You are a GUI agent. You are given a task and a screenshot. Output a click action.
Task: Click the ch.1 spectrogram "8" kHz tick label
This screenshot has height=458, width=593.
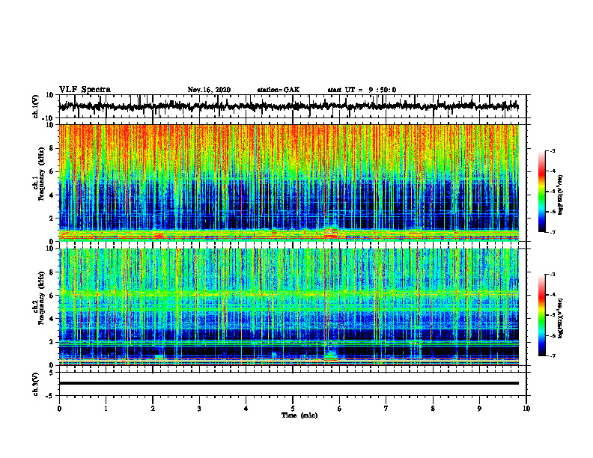52,148
